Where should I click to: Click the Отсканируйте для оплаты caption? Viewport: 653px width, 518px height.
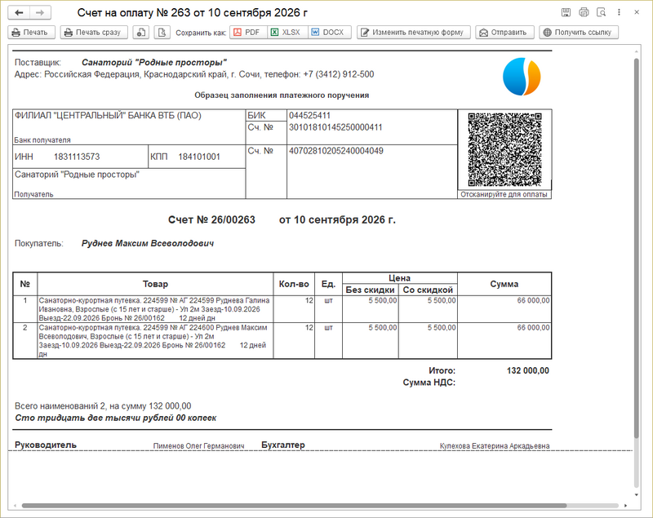tap(504, 194)
